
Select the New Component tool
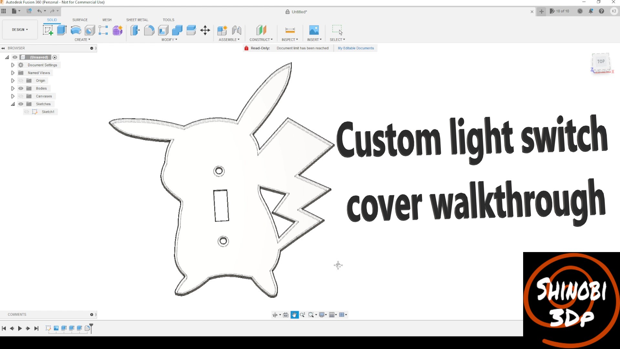point(222,30)
